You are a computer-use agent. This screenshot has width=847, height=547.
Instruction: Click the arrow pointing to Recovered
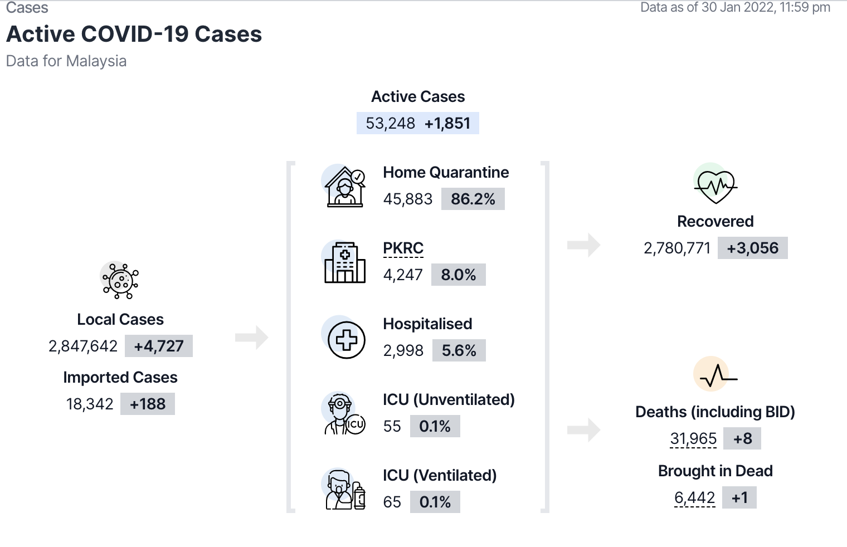click(x=583, y=245)
